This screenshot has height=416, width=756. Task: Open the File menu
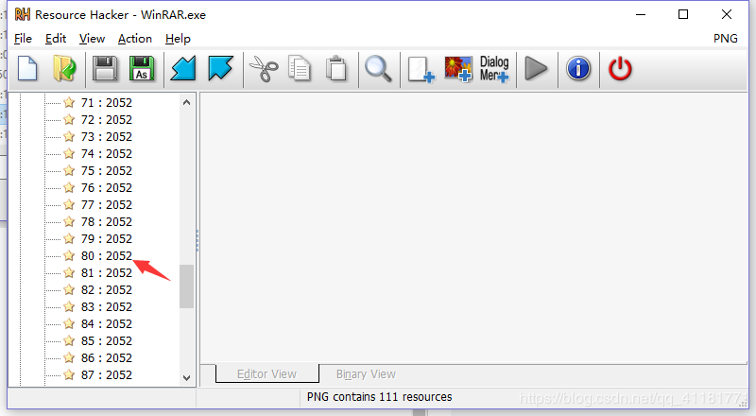[23, 39]
